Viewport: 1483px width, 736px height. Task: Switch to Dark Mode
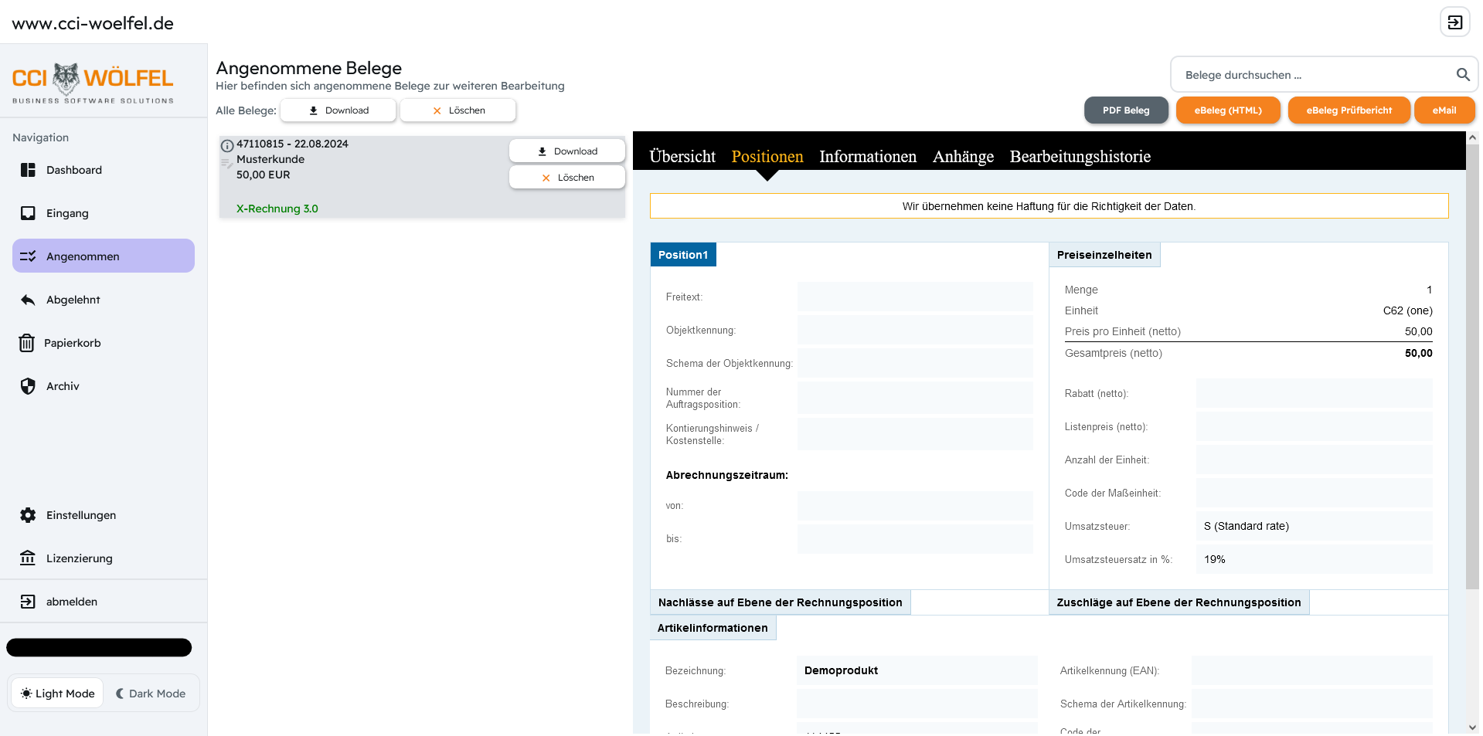(151, 693)
